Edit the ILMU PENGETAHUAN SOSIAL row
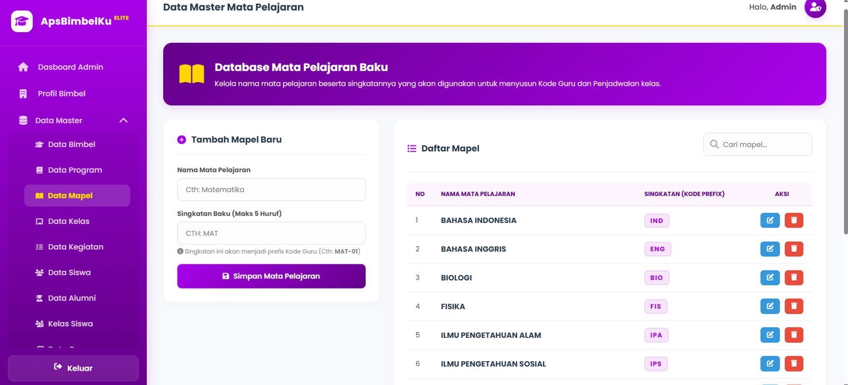 pyautogui.click(x=770, y=363)
